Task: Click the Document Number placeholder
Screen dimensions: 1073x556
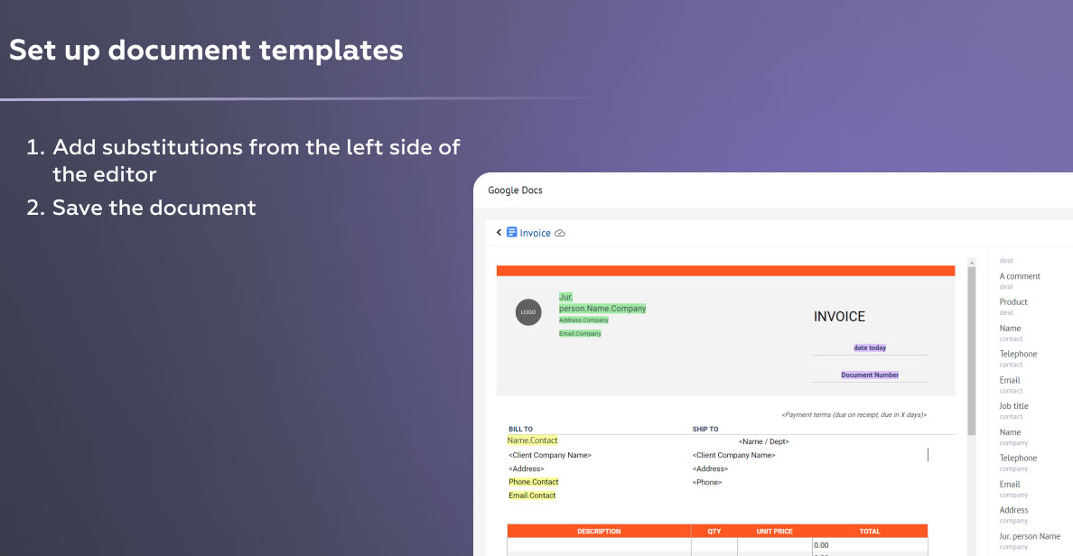Action: [870, 375]
